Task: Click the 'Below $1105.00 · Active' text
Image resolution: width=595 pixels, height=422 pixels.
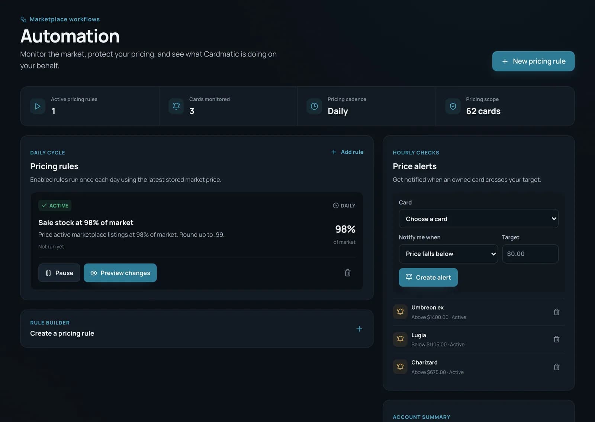Action: point(438,345)
